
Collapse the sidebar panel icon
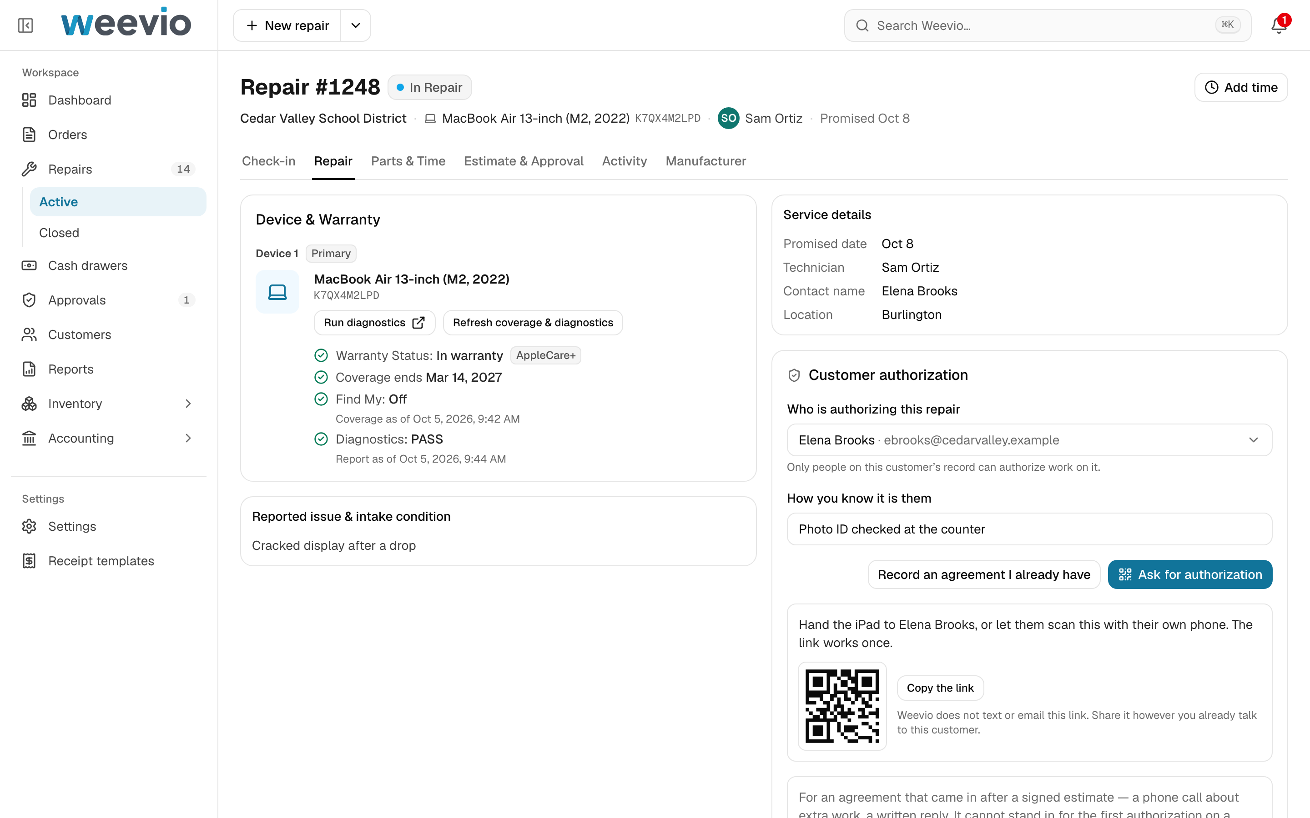(x=25, y=25)
